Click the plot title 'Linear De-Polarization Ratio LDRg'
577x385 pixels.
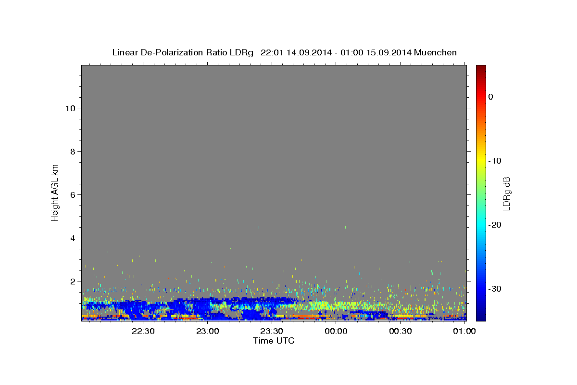183,52
